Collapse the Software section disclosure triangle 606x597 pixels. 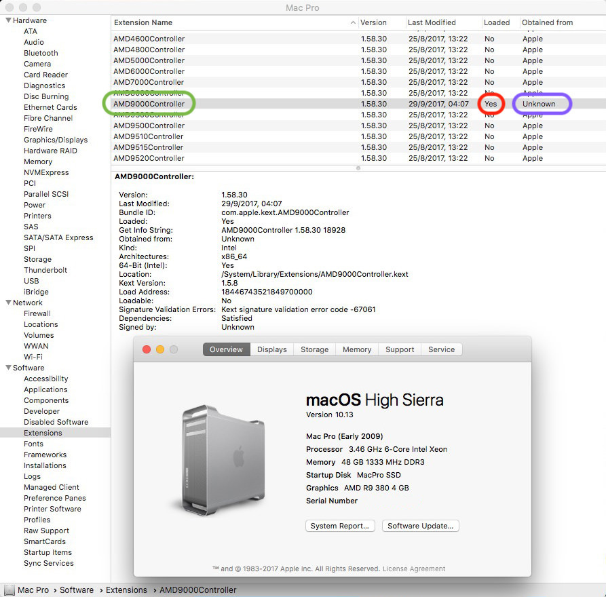8,367
